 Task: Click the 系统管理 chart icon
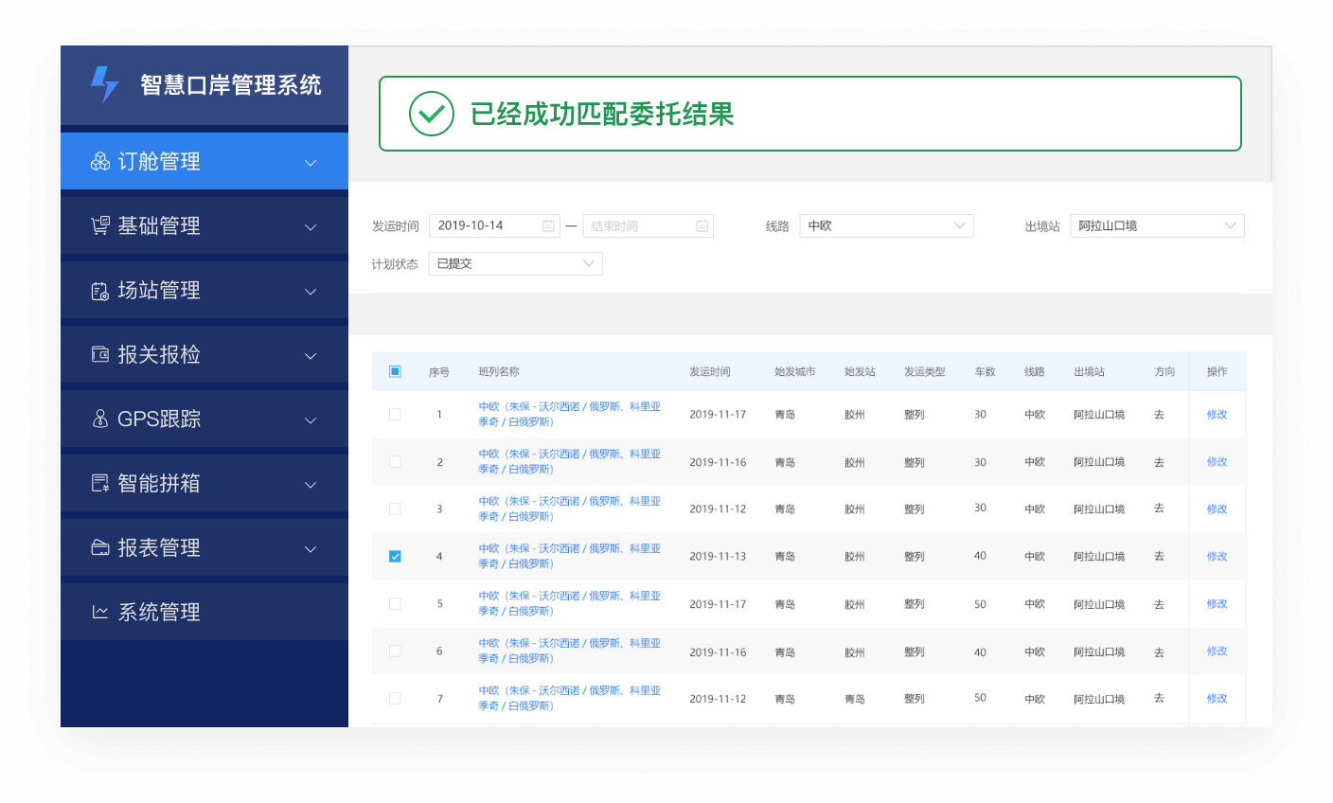100,613
